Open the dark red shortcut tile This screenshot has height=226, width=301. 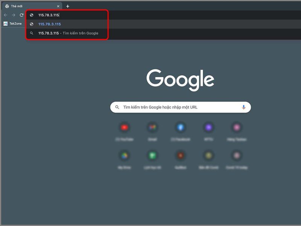(181, 160)
